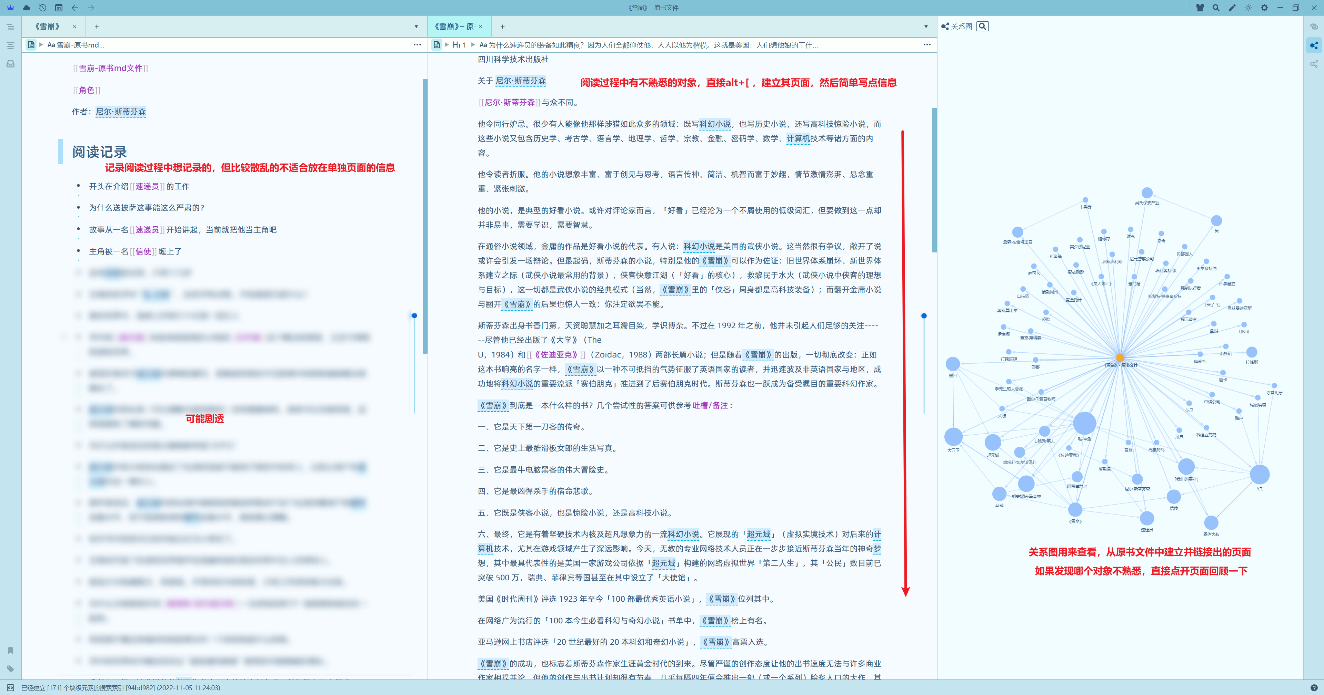Open the inbox panel icon
The height and width of the screenshot is (695, 1324).
[10, 64]
